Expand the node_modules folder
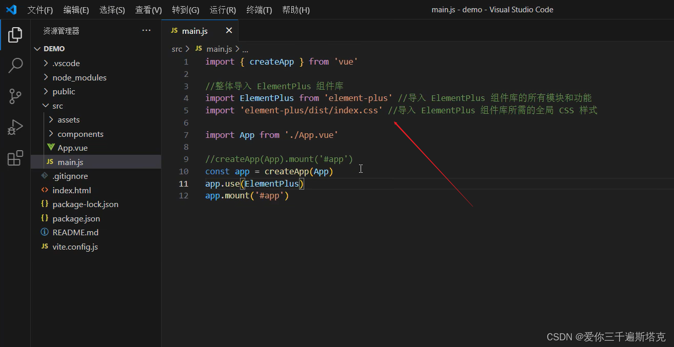The width and height of the screenshot is (674, 347). [46, 77]
